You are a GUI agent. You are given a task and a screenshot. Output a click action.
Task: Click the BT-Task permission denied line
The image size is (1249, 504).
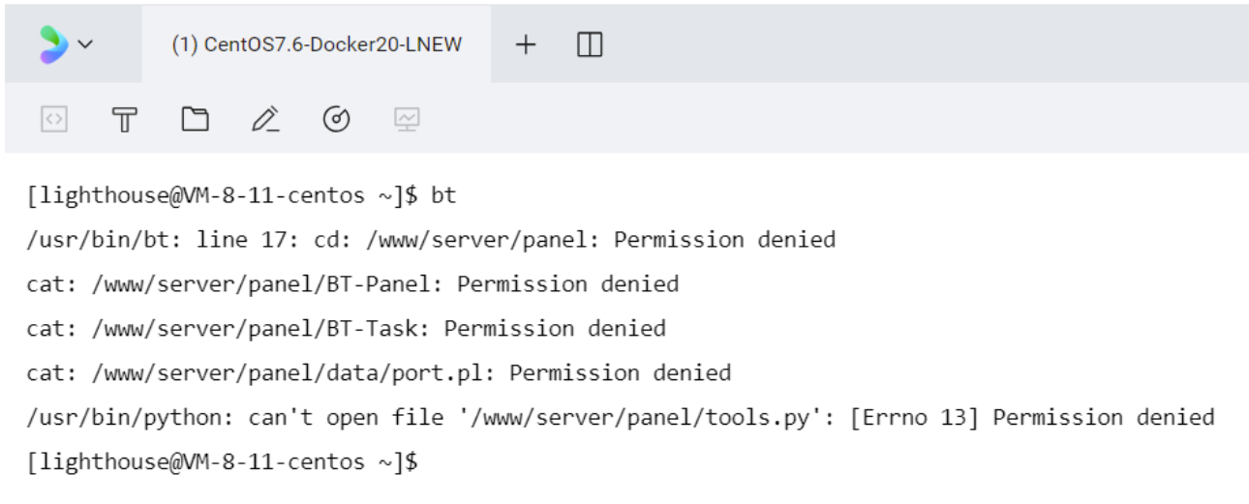pos(346,329)
